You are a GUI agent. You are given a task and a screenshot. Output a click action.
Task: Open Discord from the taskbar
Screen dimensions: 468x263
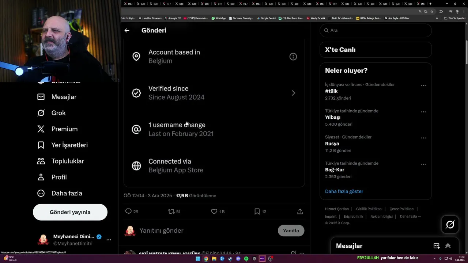pyautogui.click(x=238, y=259)
